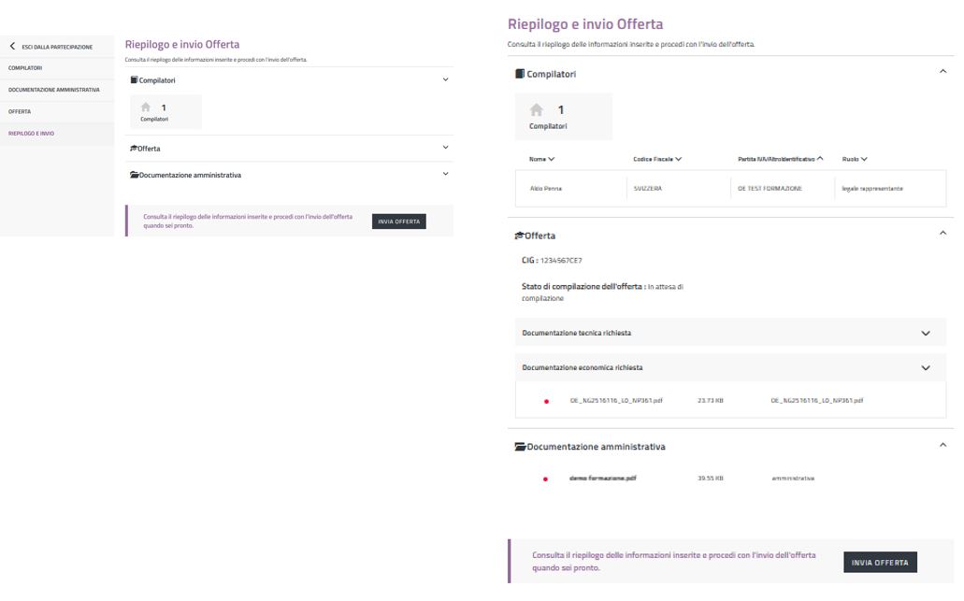Go to Compilatori in the sidebar menu

25,68
